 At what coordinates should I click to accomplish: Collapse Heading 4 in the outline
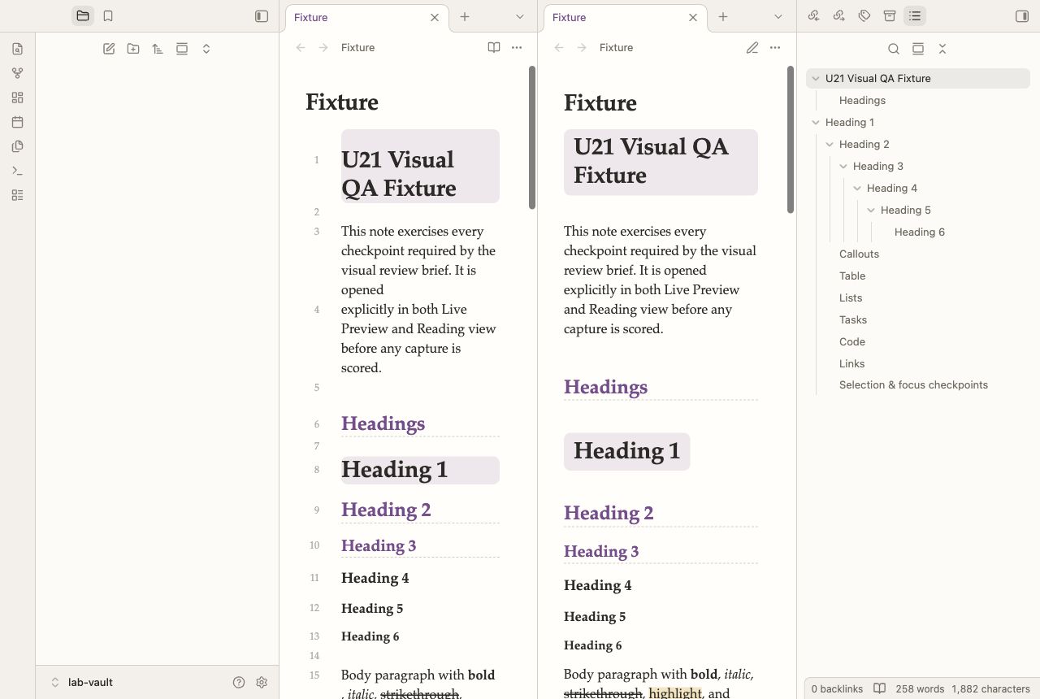[857, 189]
